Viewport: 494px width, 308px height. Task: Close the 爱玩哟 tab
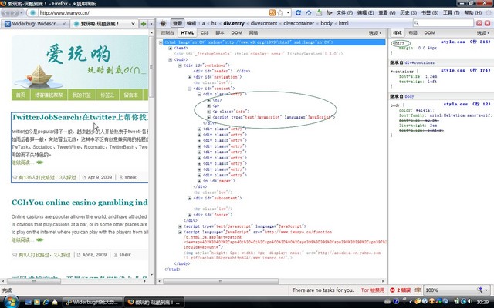(133, 24)
